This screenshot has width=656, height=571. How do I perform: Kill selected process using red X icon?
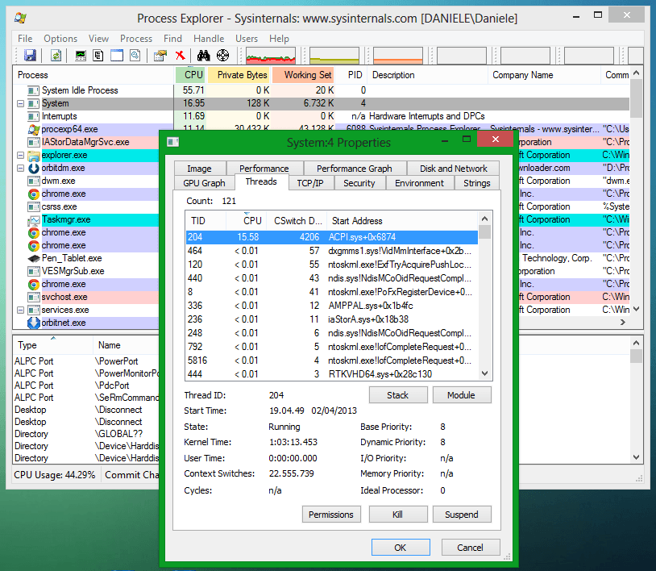(179, 55)
